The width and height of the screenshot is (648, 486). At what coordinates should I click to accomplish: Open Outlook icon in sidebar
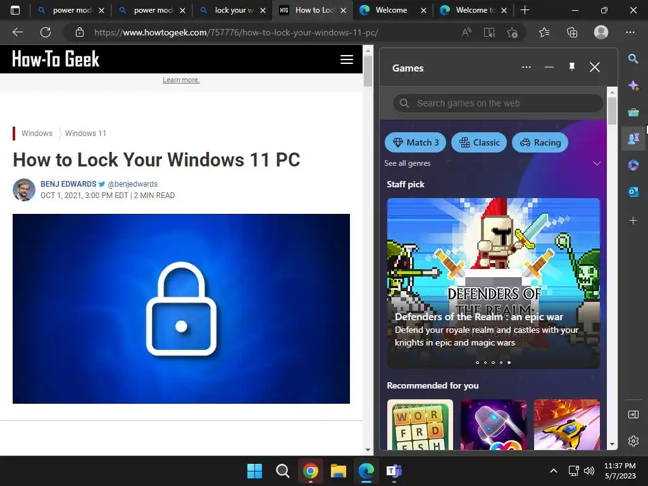[x=633, y=192]
